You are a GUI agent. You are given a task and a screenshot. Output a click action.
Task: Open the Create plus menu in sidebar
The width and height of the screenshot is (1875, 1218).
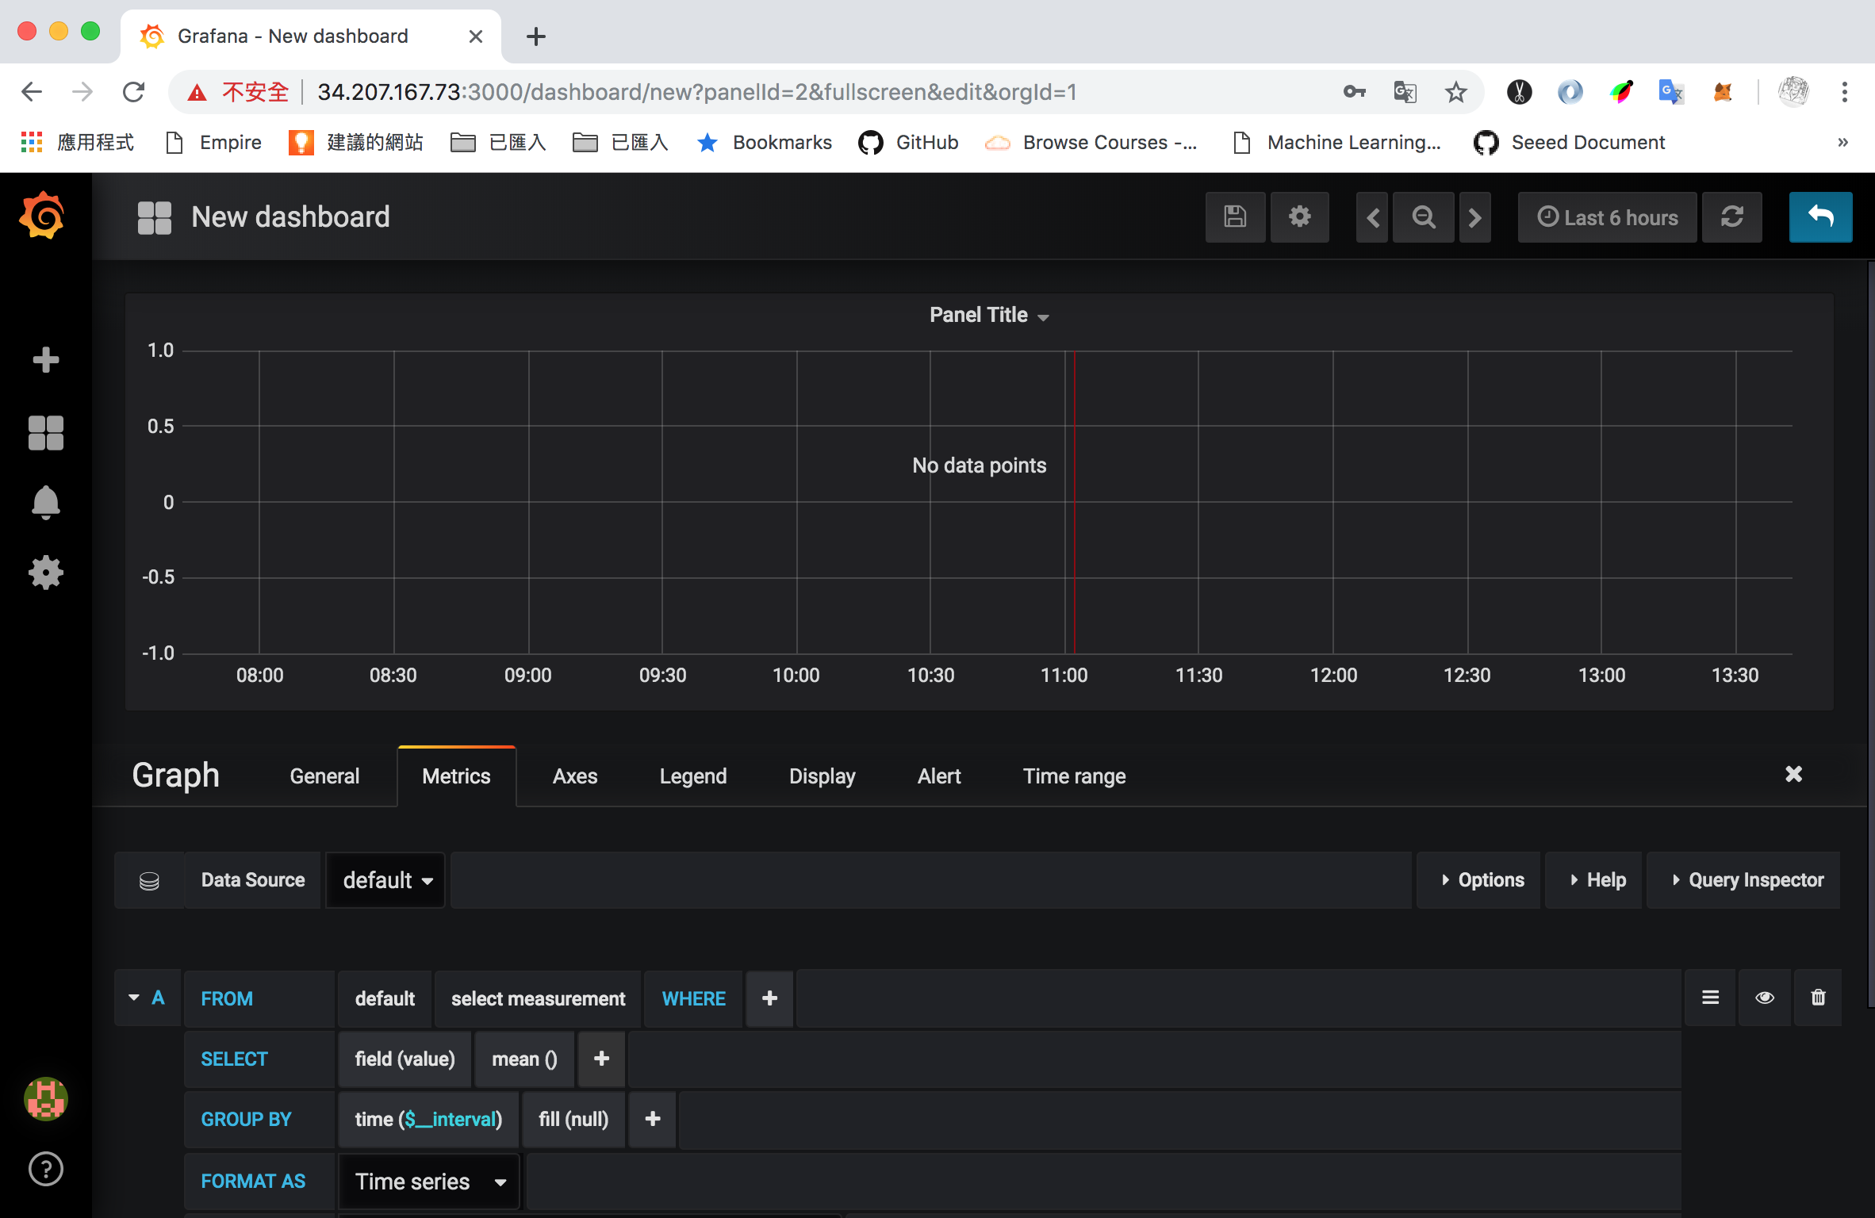click(45, 359)
